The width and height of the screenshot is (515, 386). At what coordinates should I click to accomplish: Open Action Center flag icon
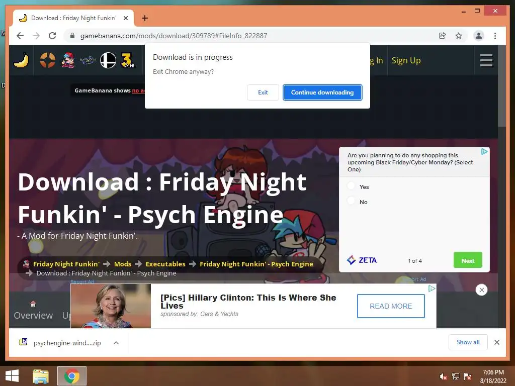tap(468, 376)
